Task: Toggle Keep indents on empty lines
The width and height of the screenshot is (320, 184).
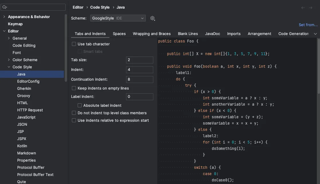Action: point(74,88)
